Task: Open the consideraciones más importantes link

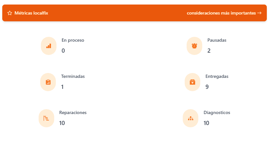Action: (221, 13)
